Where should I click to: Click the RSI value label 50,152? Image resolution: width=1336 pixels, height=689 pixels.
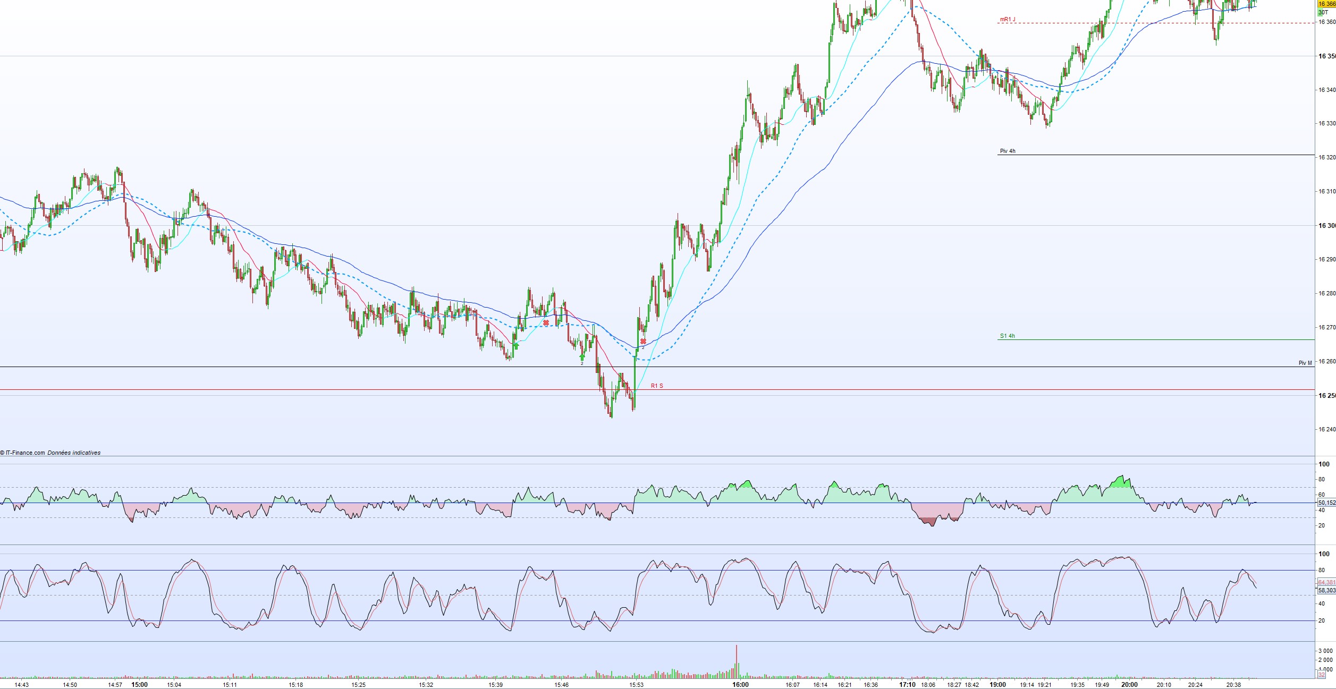1326,503
